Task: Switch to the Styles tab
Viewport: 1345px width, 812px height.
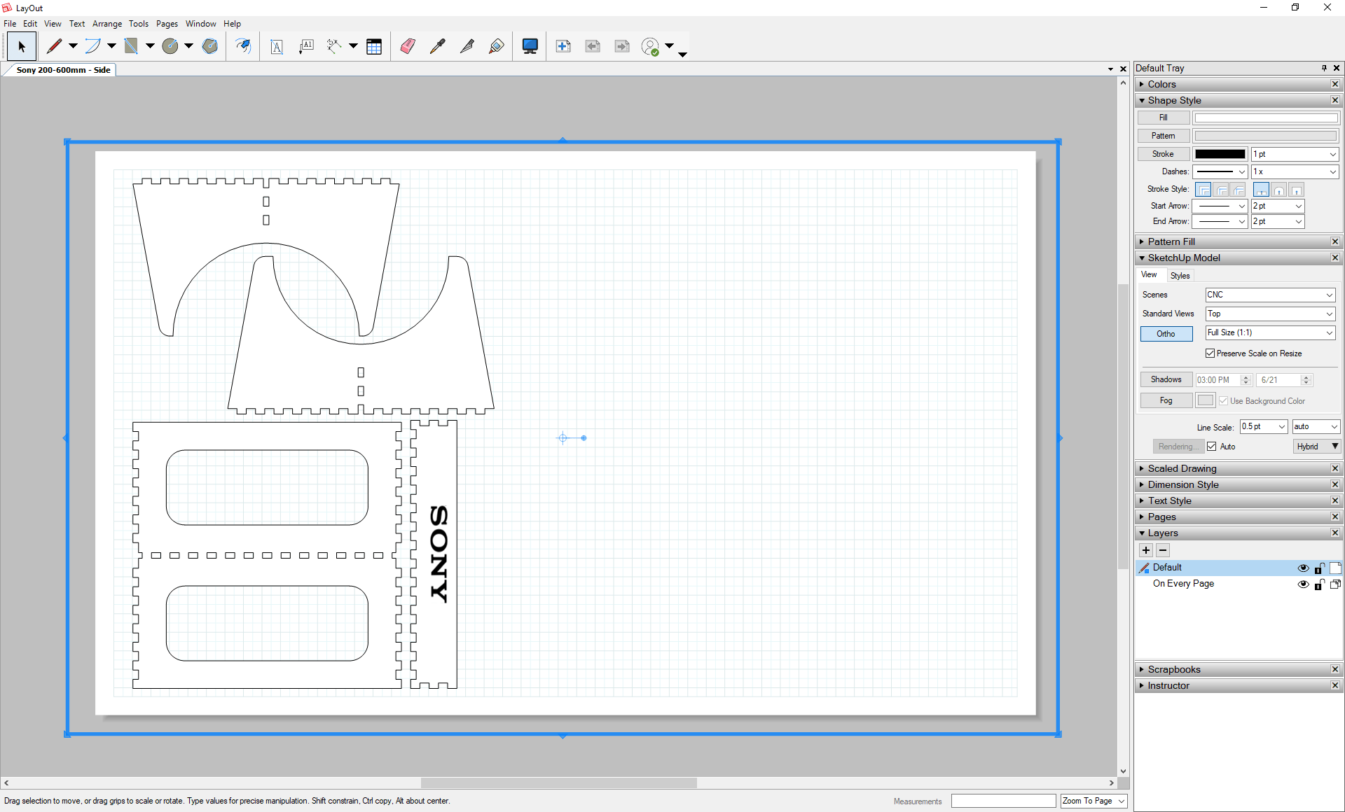Action: [x=1180, y=276]
